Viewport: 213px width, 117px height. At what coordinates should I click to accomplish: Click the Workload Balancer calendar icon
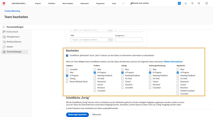coord(4,42)
